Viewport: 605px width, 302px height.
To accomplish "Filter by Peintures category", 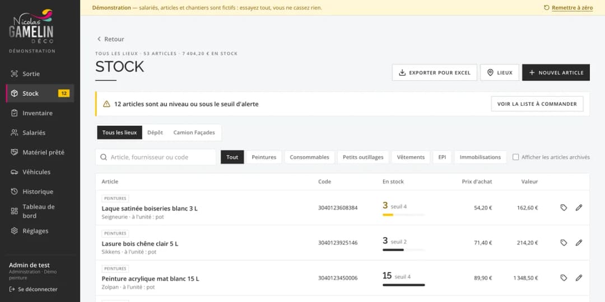I will pyautogui.click(x=264, y=157).
